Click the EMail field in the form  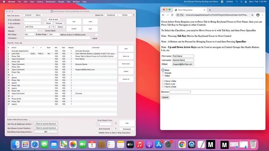tap(183, 64)
